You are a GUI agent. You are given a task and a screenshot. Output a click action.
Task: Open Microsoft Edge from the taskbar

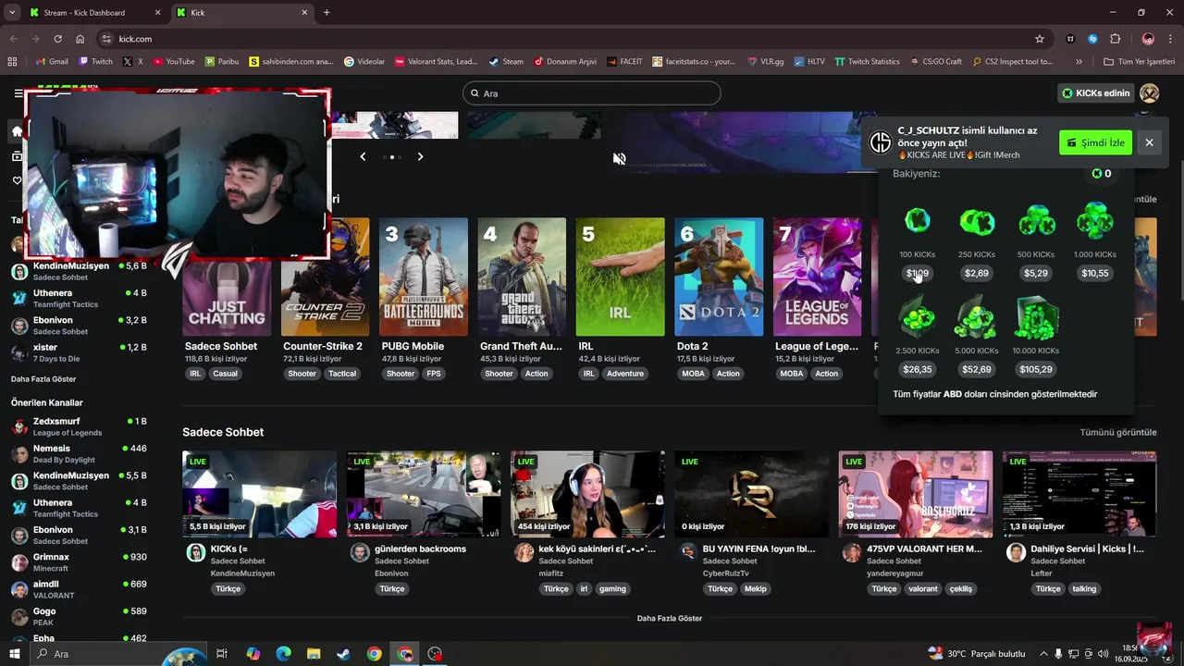(284, 654)
